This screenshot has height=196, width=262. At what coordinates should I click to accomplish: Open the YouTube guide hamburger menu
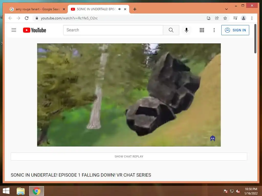[14, 30]
